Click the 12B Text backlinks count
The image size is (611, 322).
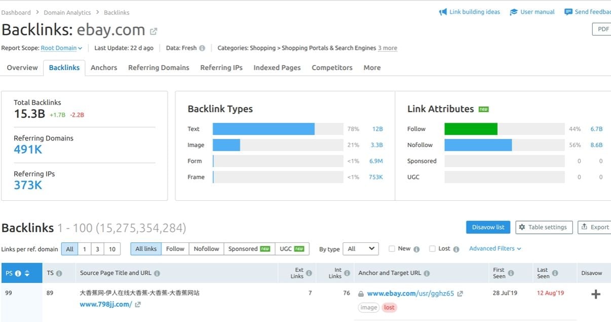[x=377, y=129]
